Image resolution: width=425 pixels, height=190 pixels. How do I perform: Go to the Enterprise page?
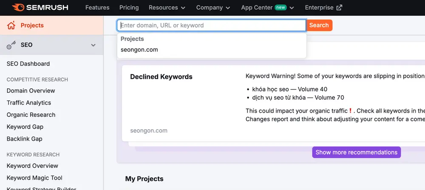pyautogui.click(x=319, y=8)
